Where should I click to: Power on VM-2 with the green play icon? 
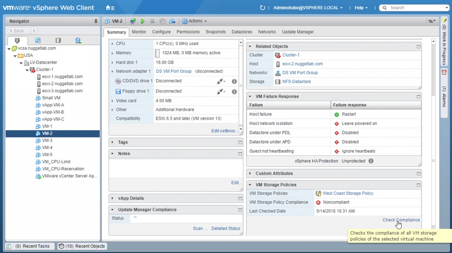pos(143,21)
